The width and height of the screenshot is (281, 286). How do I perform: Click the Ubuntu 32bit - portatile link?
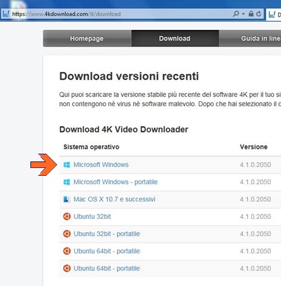tap(107, 234)
